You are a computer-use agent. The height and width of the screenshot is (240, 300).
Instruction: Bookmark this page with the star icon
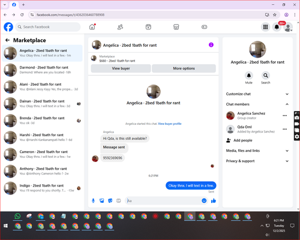(275, 15)
